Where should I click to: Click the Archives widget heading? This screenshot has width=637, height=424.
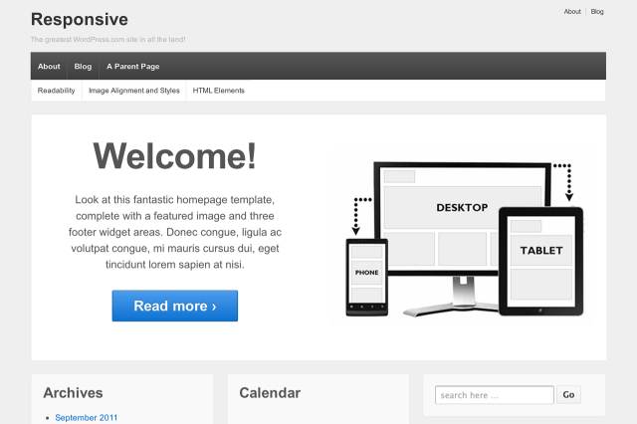(73, 393)
